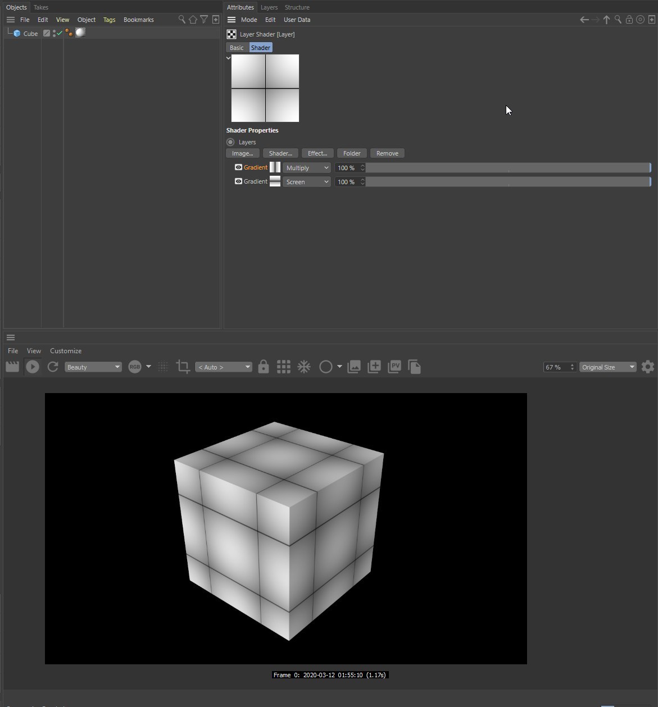Image resolution: width=658 pixels, height=707 pixels.
Task: Open the Customize menu in viewer
Action: [66, 351]
